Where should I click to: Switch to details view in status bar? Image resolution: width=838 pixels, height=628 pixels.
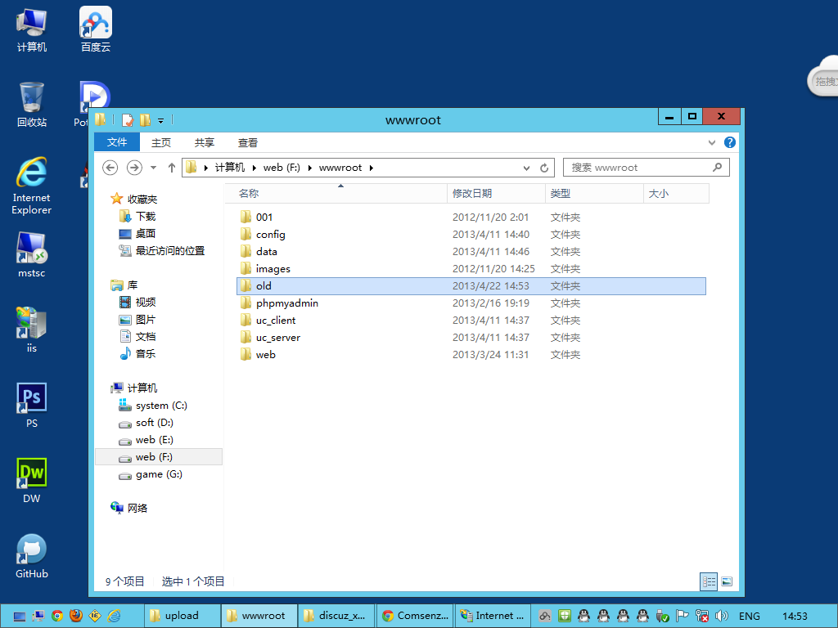tap(709, 581)
